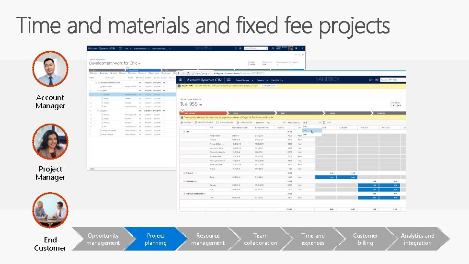Select the highlighted option in the open dropdown list
Viewport: 469px width, 264px height.
coord(312,131)
